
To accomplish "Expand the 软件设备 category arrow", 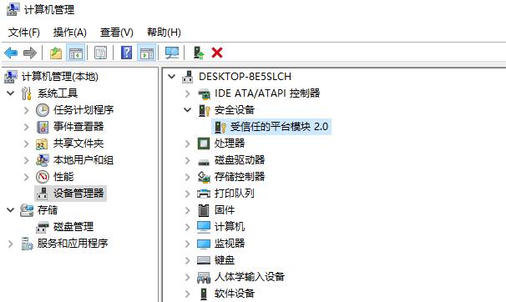I will pos(188,294).
